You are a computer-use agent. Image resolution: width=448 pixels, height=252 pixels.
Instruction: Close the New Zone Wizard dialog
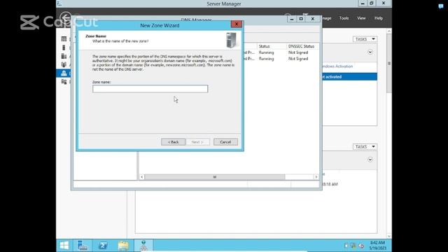(237, 24)
